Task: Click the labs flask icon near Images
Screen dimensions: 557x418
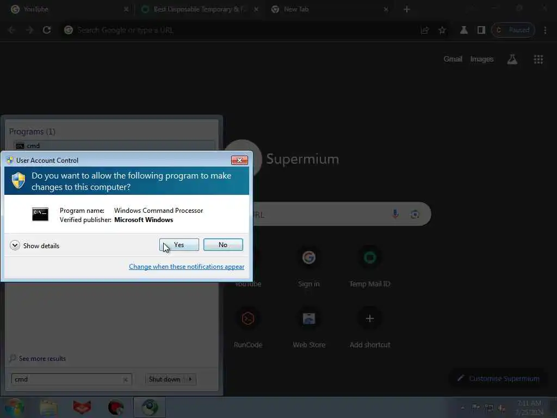Action: coord(512,59)
